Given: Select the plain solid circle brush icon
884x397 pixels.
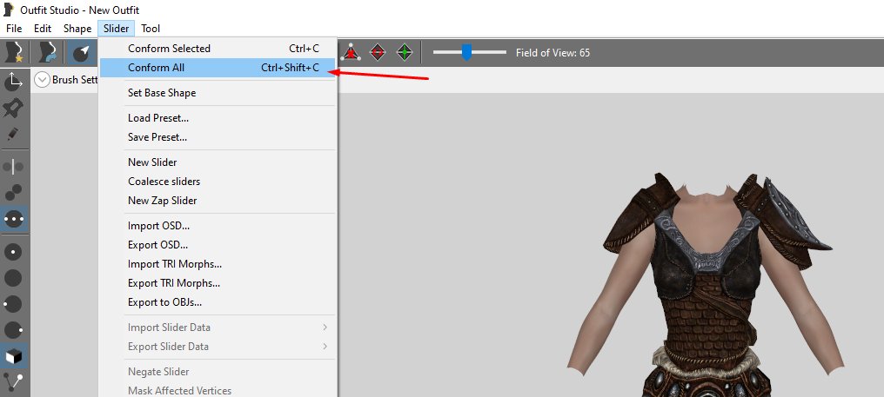Looking at the screenshot, I should click(13, 278).
